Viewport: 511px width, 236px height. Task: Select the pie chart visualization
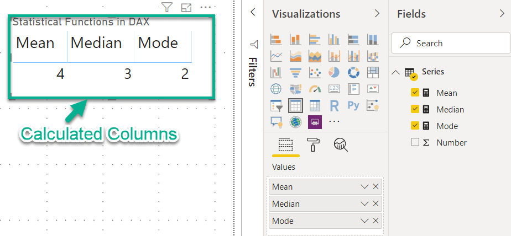[334, 72]
